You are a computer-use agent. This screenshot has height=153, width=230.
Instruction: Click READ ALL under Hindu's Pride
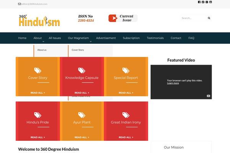[38, 137]
